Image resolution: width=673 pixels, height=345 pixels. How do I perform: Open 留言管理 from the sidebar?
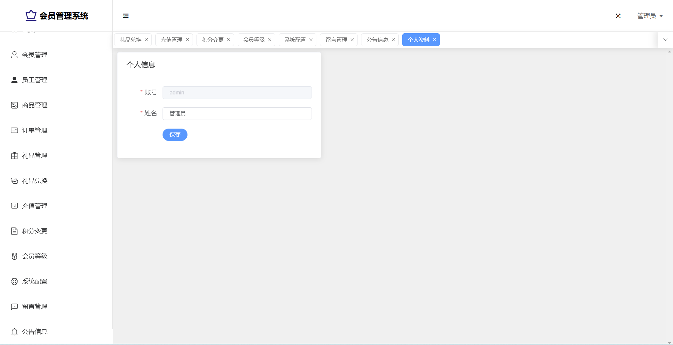[x=35, y=307]
